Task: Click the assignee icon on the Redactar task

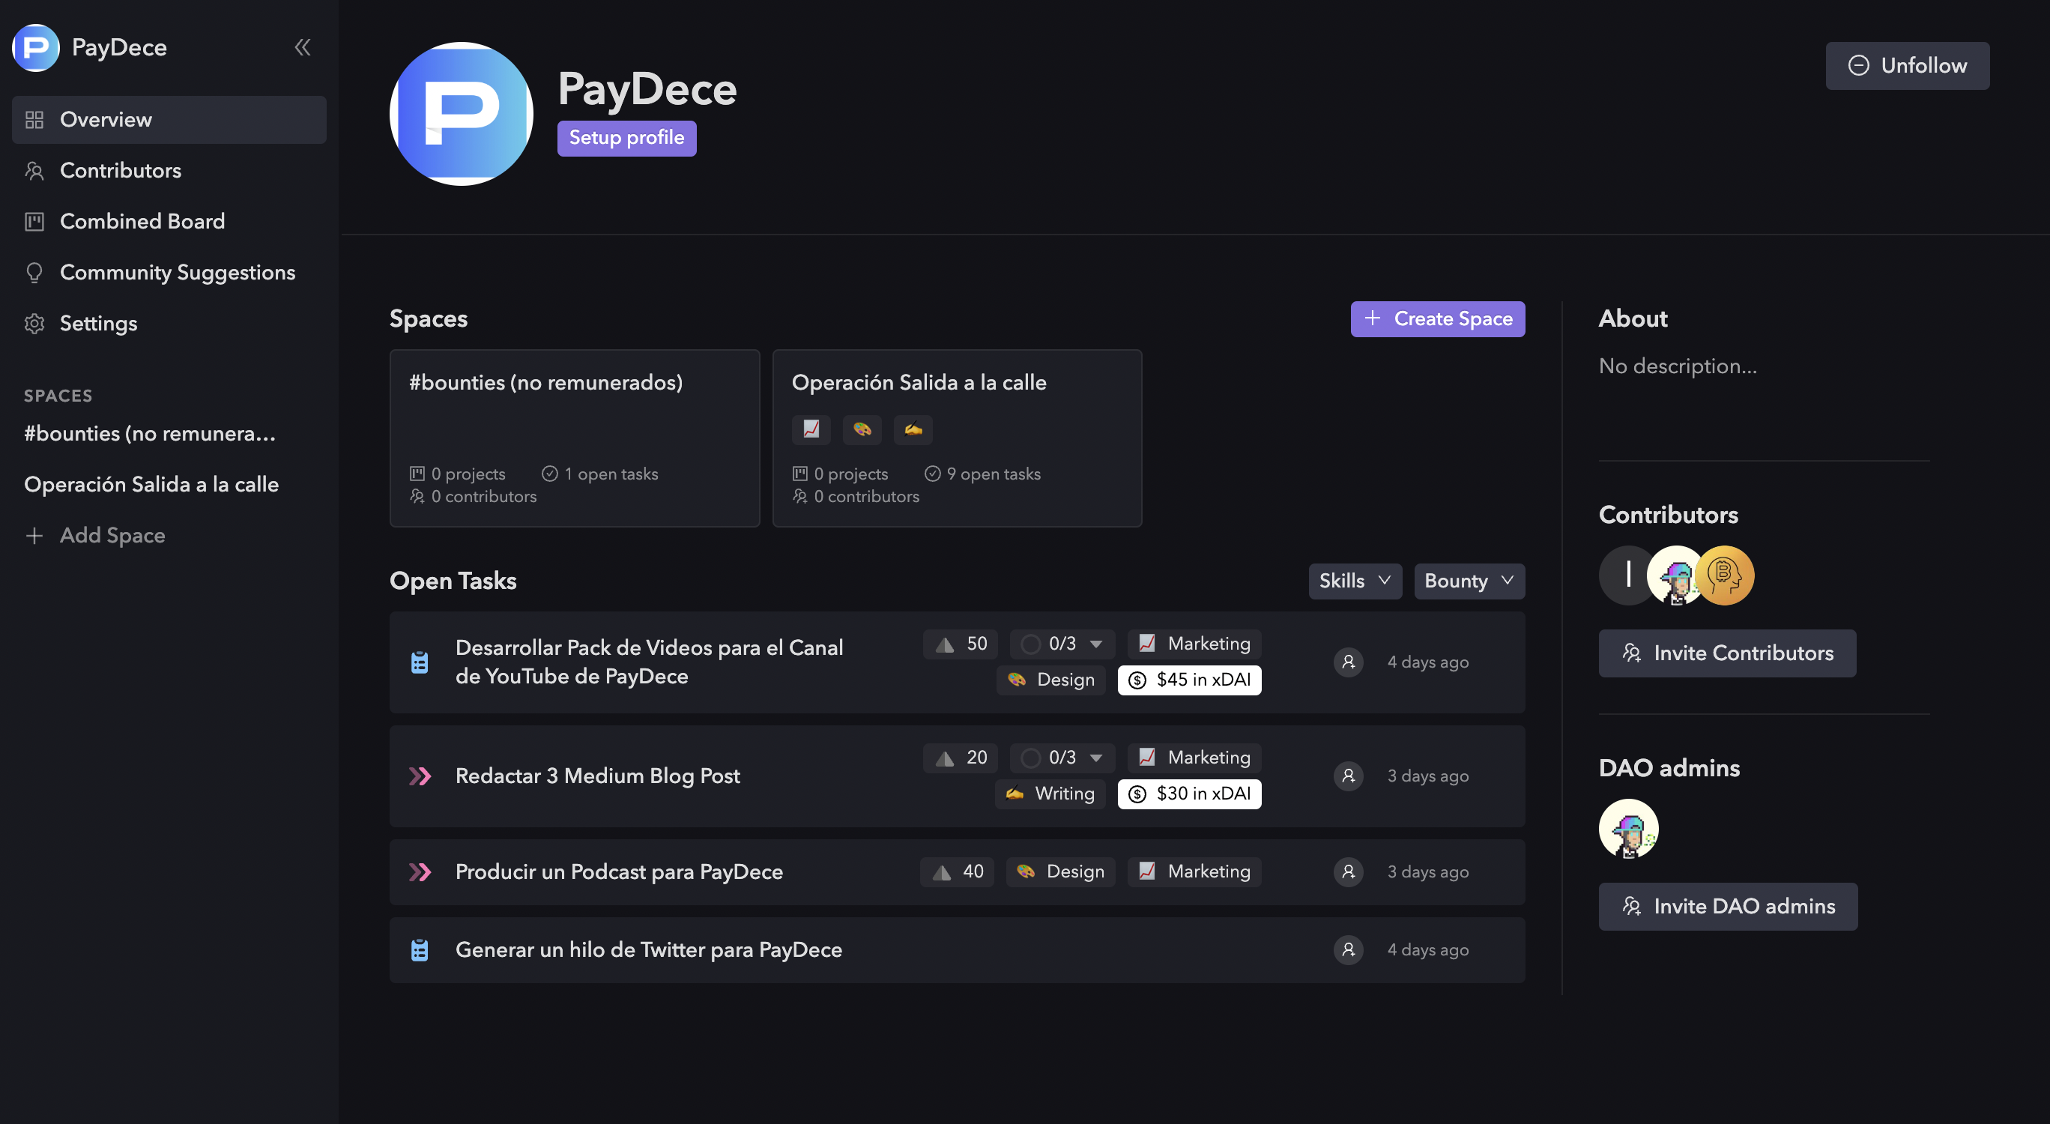Action: [x=1348, y=776]
